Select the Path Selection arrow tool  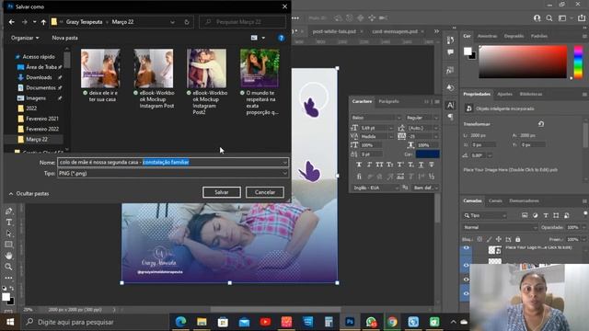tap(8, 234)
